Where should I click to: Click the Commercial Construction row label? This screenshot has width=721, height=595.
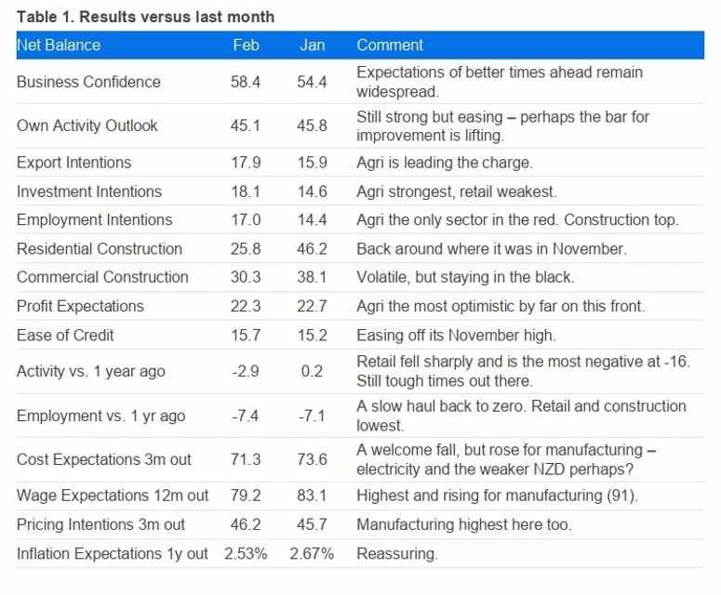[x=102, y=277]
